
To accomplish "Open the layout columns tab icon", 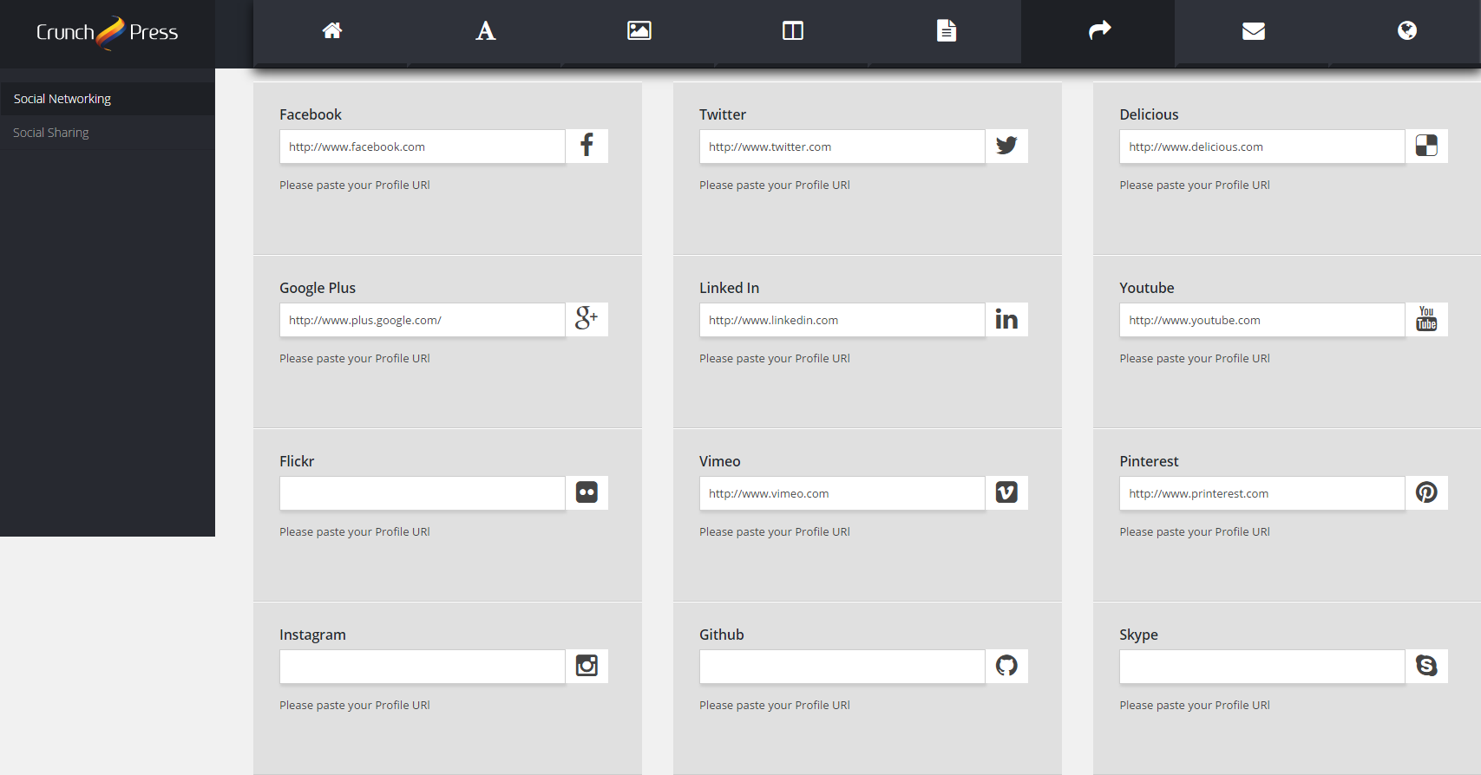I will pyautogui.click(x=793, y=31).
